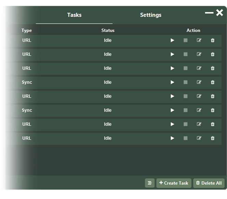
Task: Edit the third row URL task
Action: point(199,68)
